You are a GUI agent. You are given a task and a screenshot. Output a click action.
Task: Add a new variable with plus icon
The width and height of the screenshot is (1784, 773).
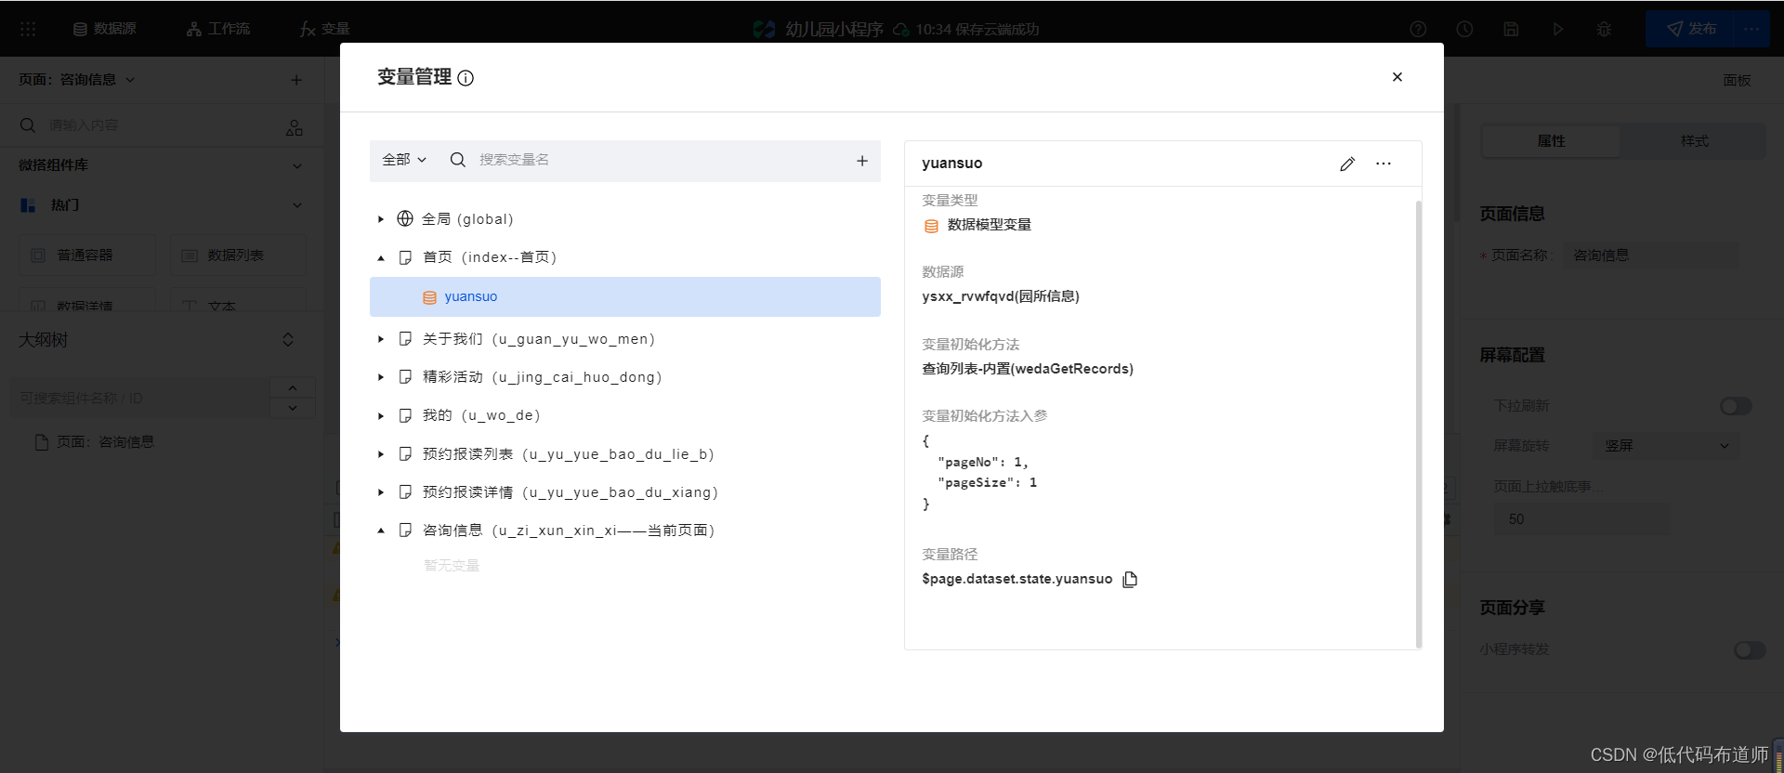tap(862, 161)
